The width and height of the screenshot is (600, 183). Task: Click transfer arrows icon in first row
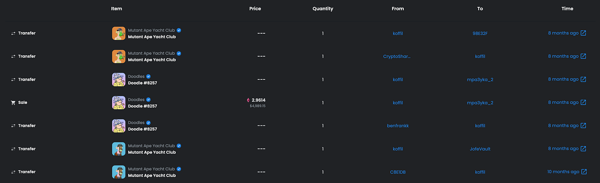click(13, 33)
